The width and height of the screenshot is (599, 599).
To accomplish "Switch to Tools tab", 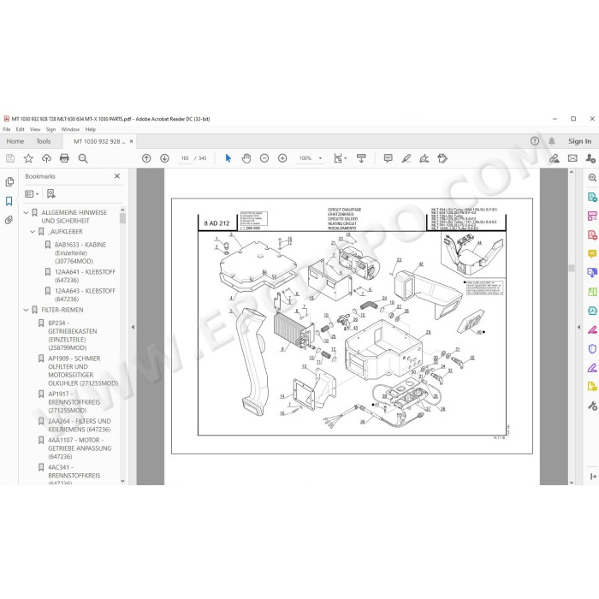I will coord(43,141).
